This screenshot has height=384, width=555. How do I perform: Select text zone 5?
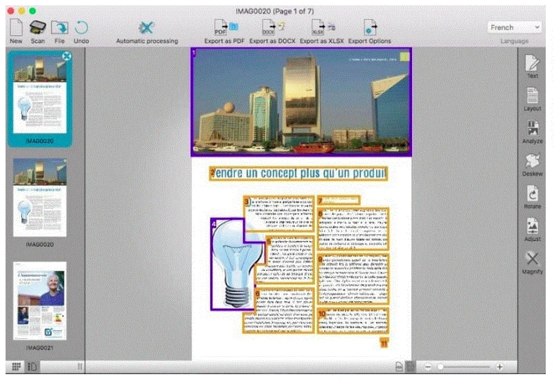click(x=290, y=260)
